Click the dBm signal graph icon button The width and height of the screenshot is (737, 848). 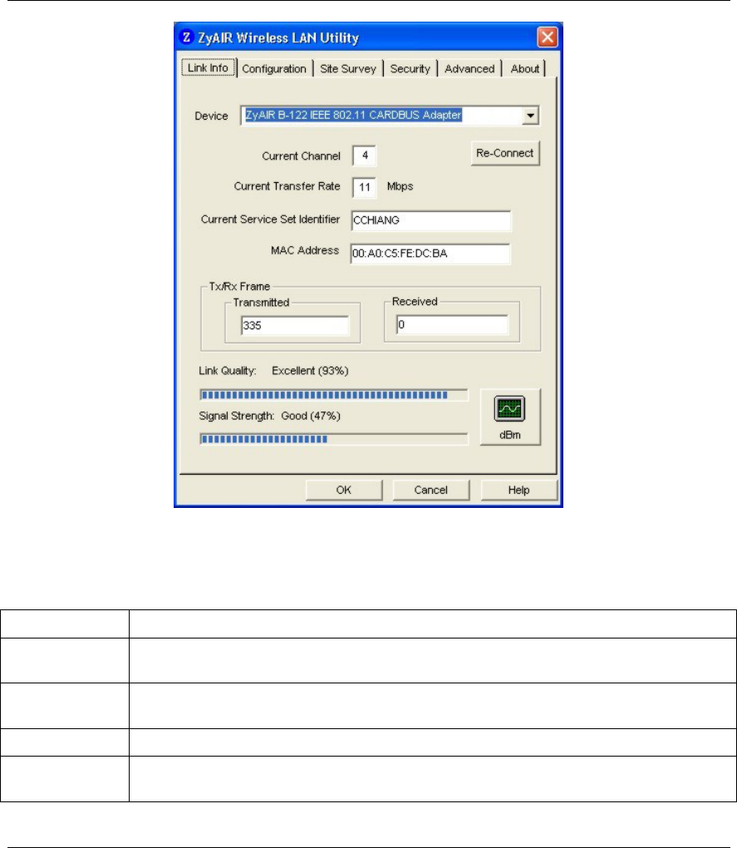(x=510, y=417)
